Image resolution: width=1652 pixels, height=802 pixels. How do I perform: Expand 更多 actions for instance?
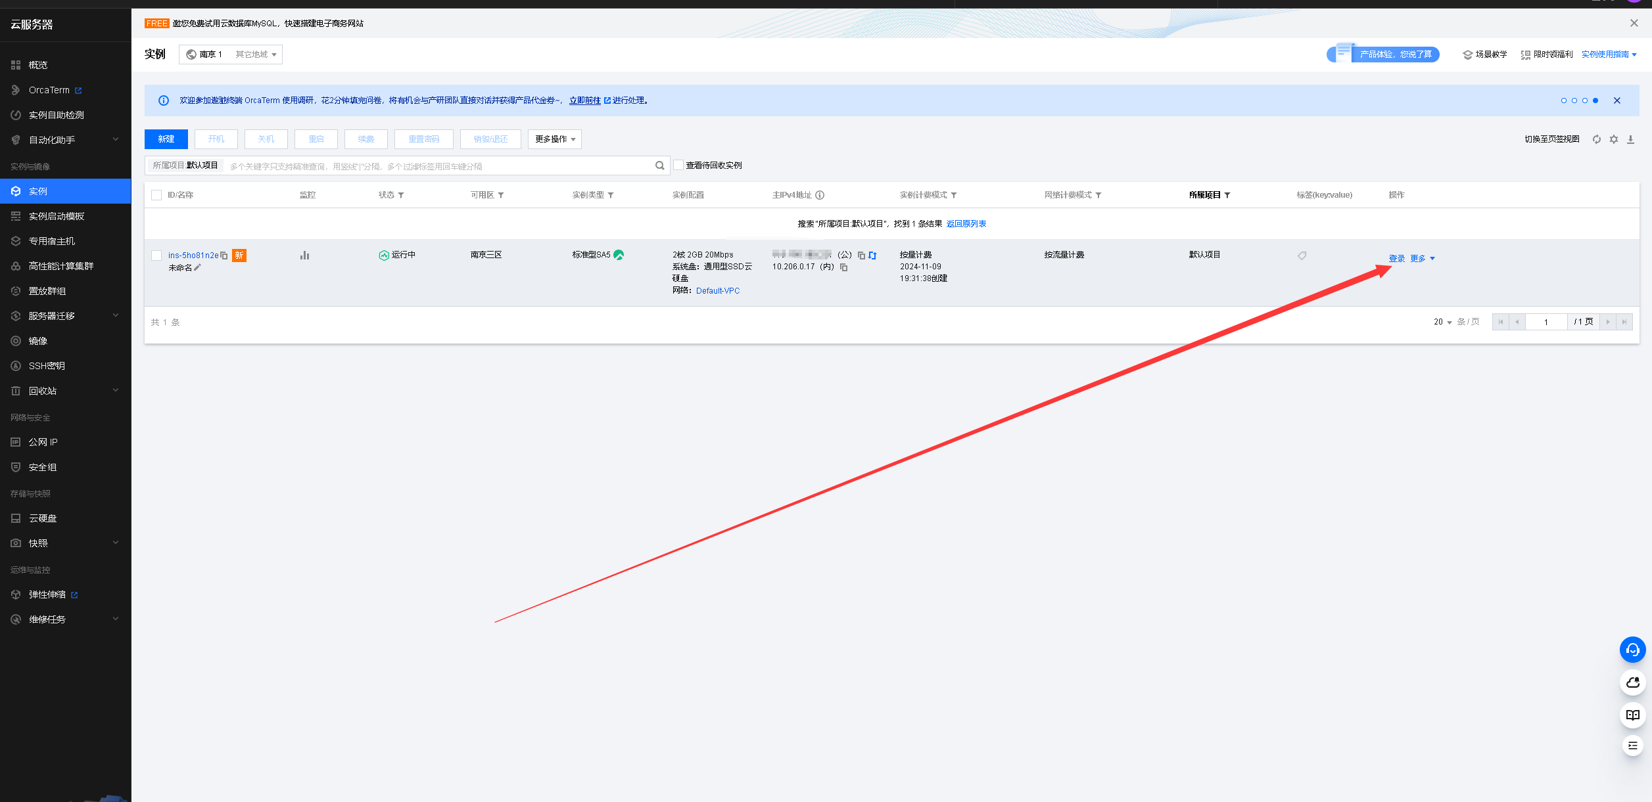pyautogui.click(x=1422, y=259)
